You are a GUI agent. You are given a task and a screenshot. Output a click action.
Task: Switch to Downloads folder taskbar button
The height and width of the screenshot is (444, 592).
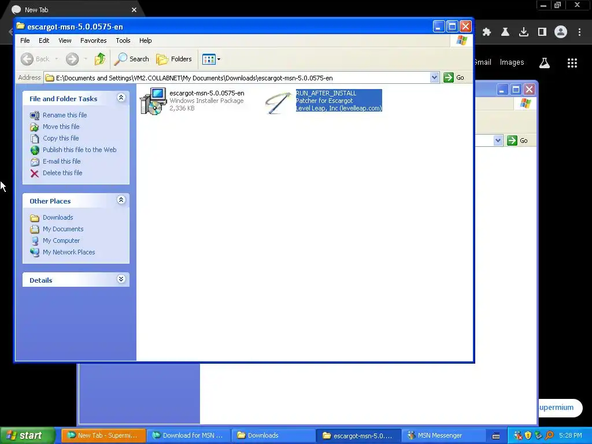[273, 435]
